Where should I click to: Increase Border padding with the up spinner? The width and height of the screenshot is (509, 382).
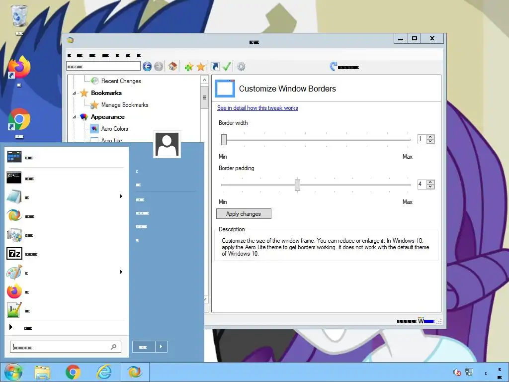430,182
